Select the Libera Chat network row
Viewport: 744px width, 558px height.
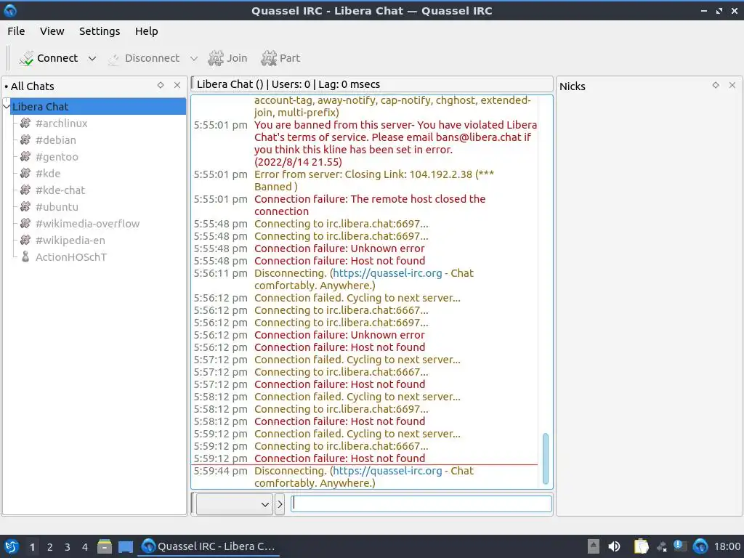(x=98, y=106)
